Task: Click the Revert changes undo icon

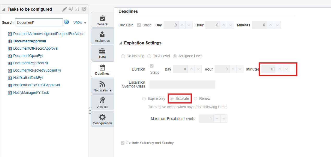Action: (x=71, y=9)
